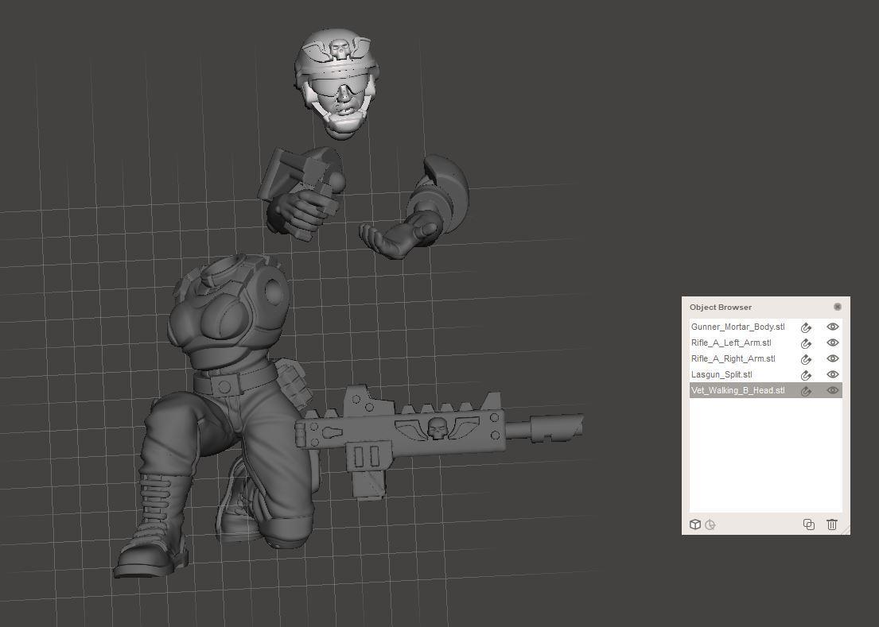Hide the Gunner_Mortar_Body.stl object
The image size is (879, 627).
[833, 327]
